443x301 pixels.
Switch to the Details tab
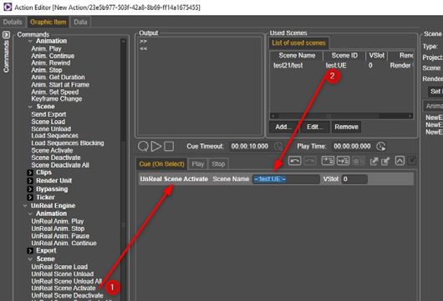[13, 22]
